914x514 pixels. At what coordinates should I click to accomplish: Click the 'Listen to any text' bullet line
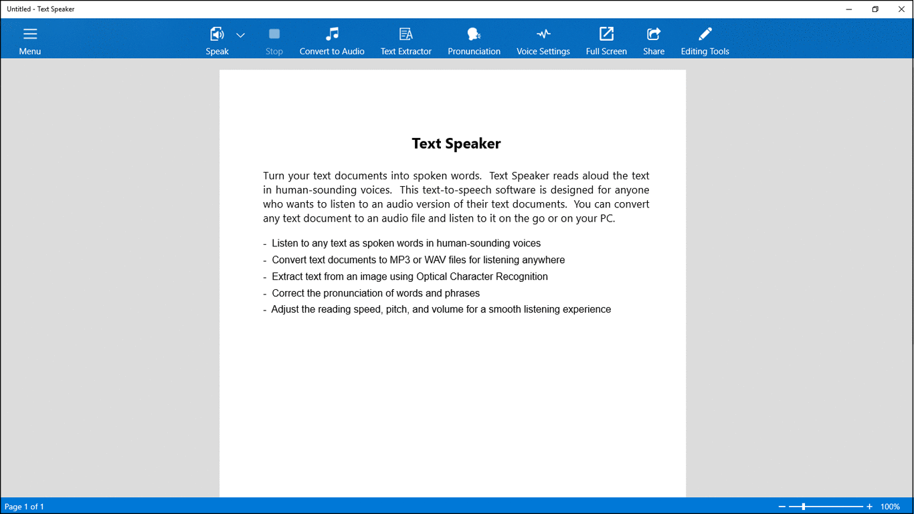[x=402, y=244]
